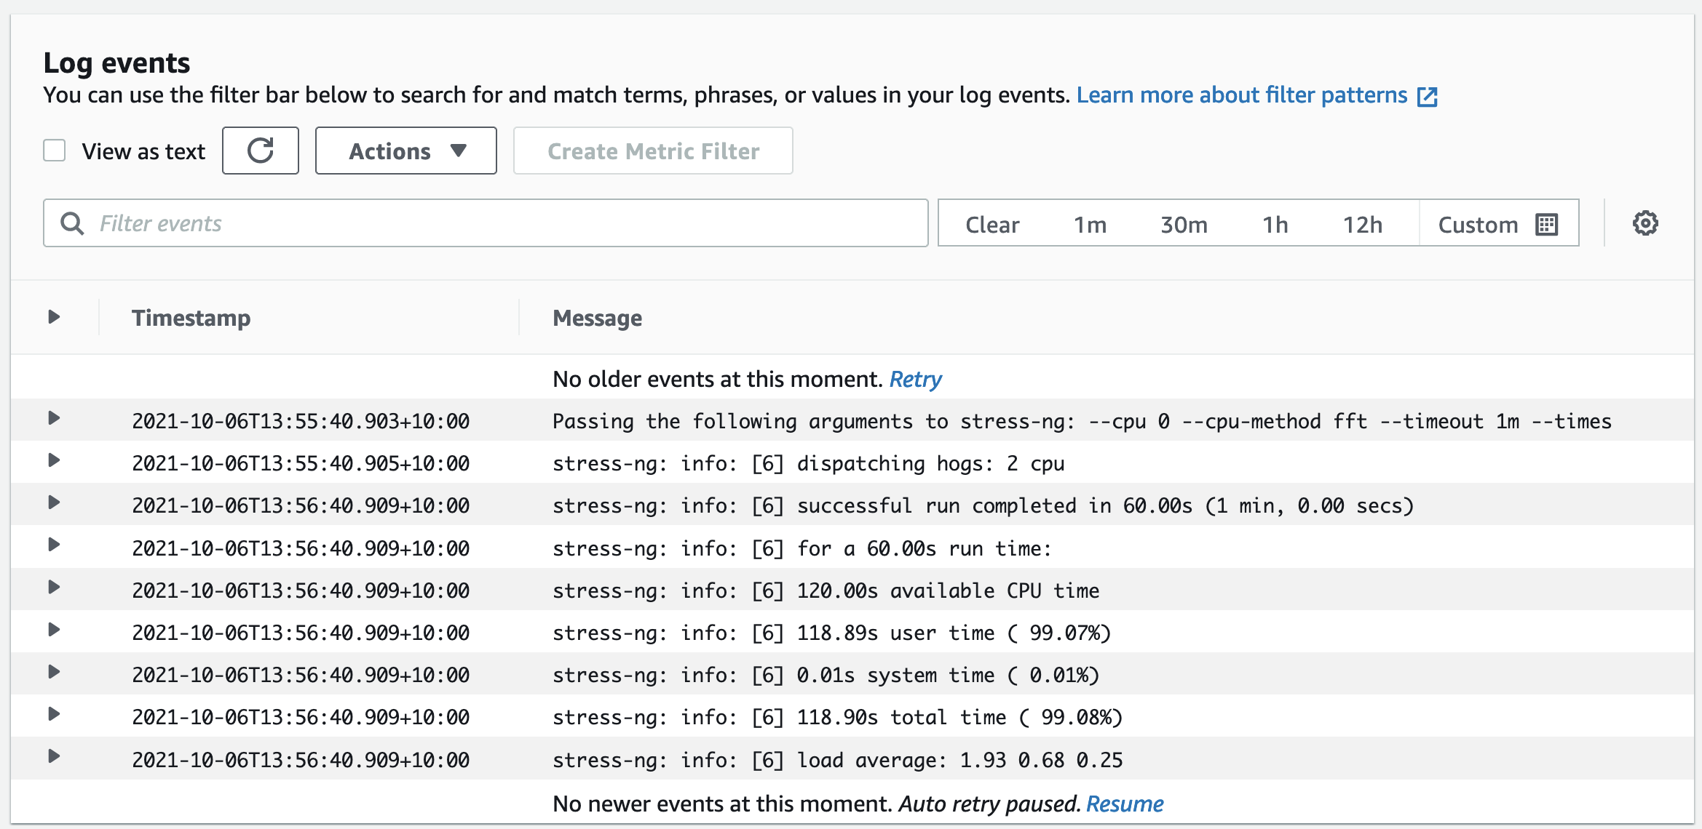
Task: Open the settings gear icon
Action: click(x=1644, y=223)
